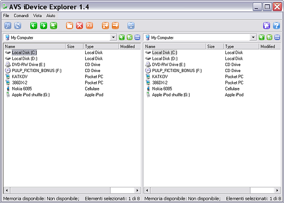Click the right panel's up folder icon

(x=262, y=38)
